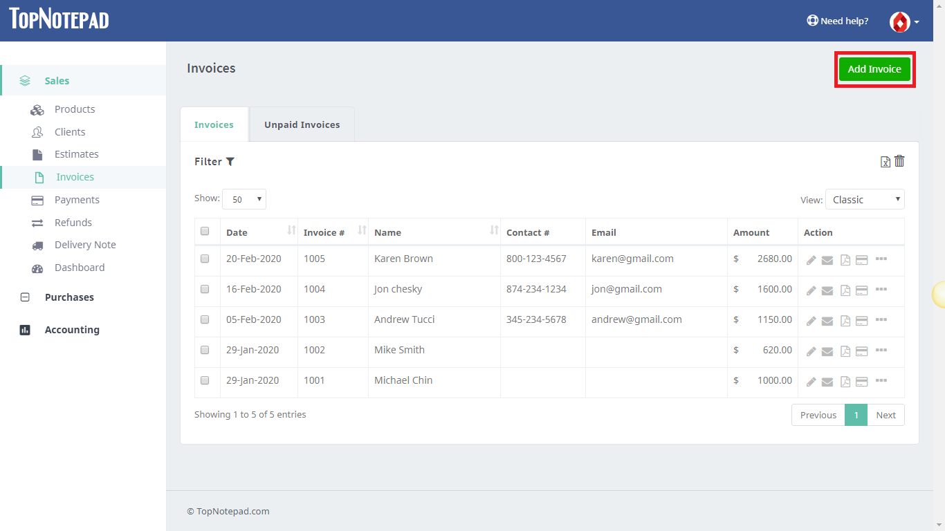
Task: Sort table by Date column
Action: 259,232
